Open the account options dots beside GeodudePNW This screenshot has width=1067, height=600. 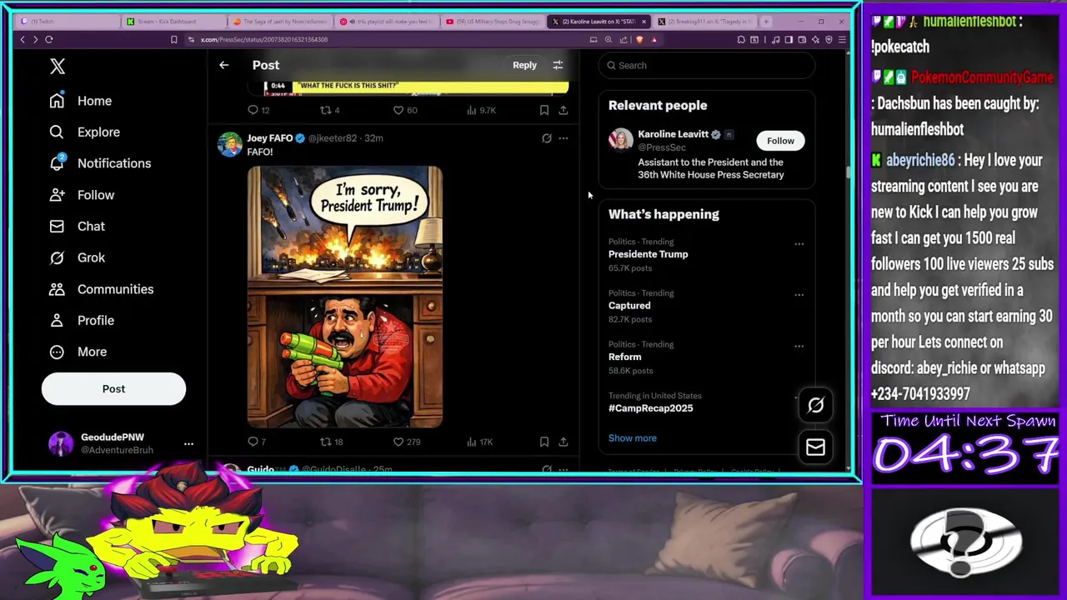[x=188, y=443]
